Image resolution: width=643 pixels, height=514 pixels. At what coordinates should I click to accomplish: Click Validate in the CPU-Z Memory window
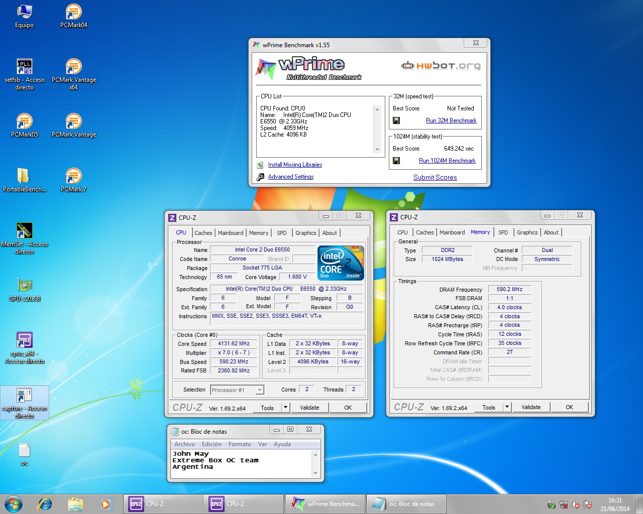tap(531, 407)
